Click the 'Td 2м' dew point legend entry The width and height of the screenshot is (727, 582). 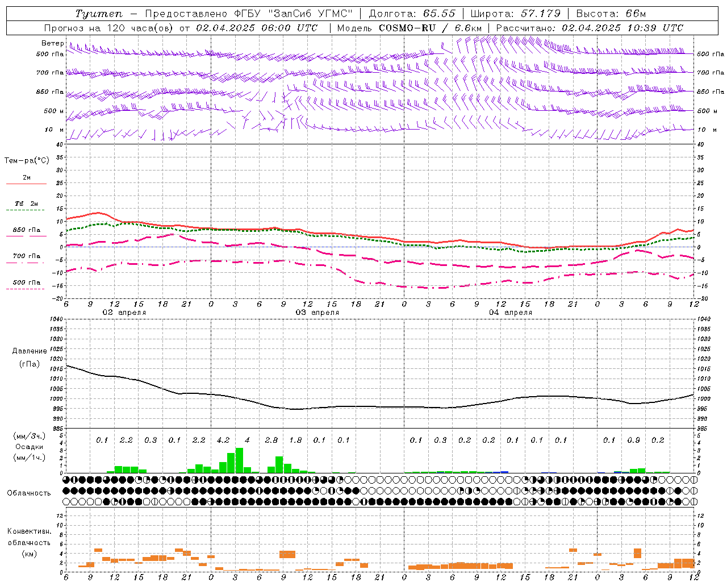(x=26, y=203)
